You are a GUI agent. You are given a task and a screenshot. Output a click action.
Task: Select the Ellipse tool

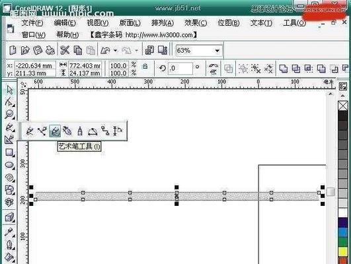[x=9, y=165]
